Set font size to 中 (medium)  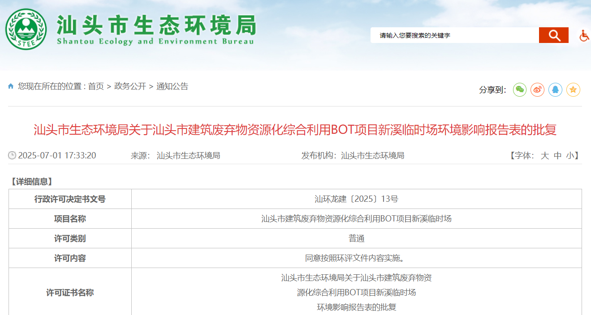[x=557, y=156]
